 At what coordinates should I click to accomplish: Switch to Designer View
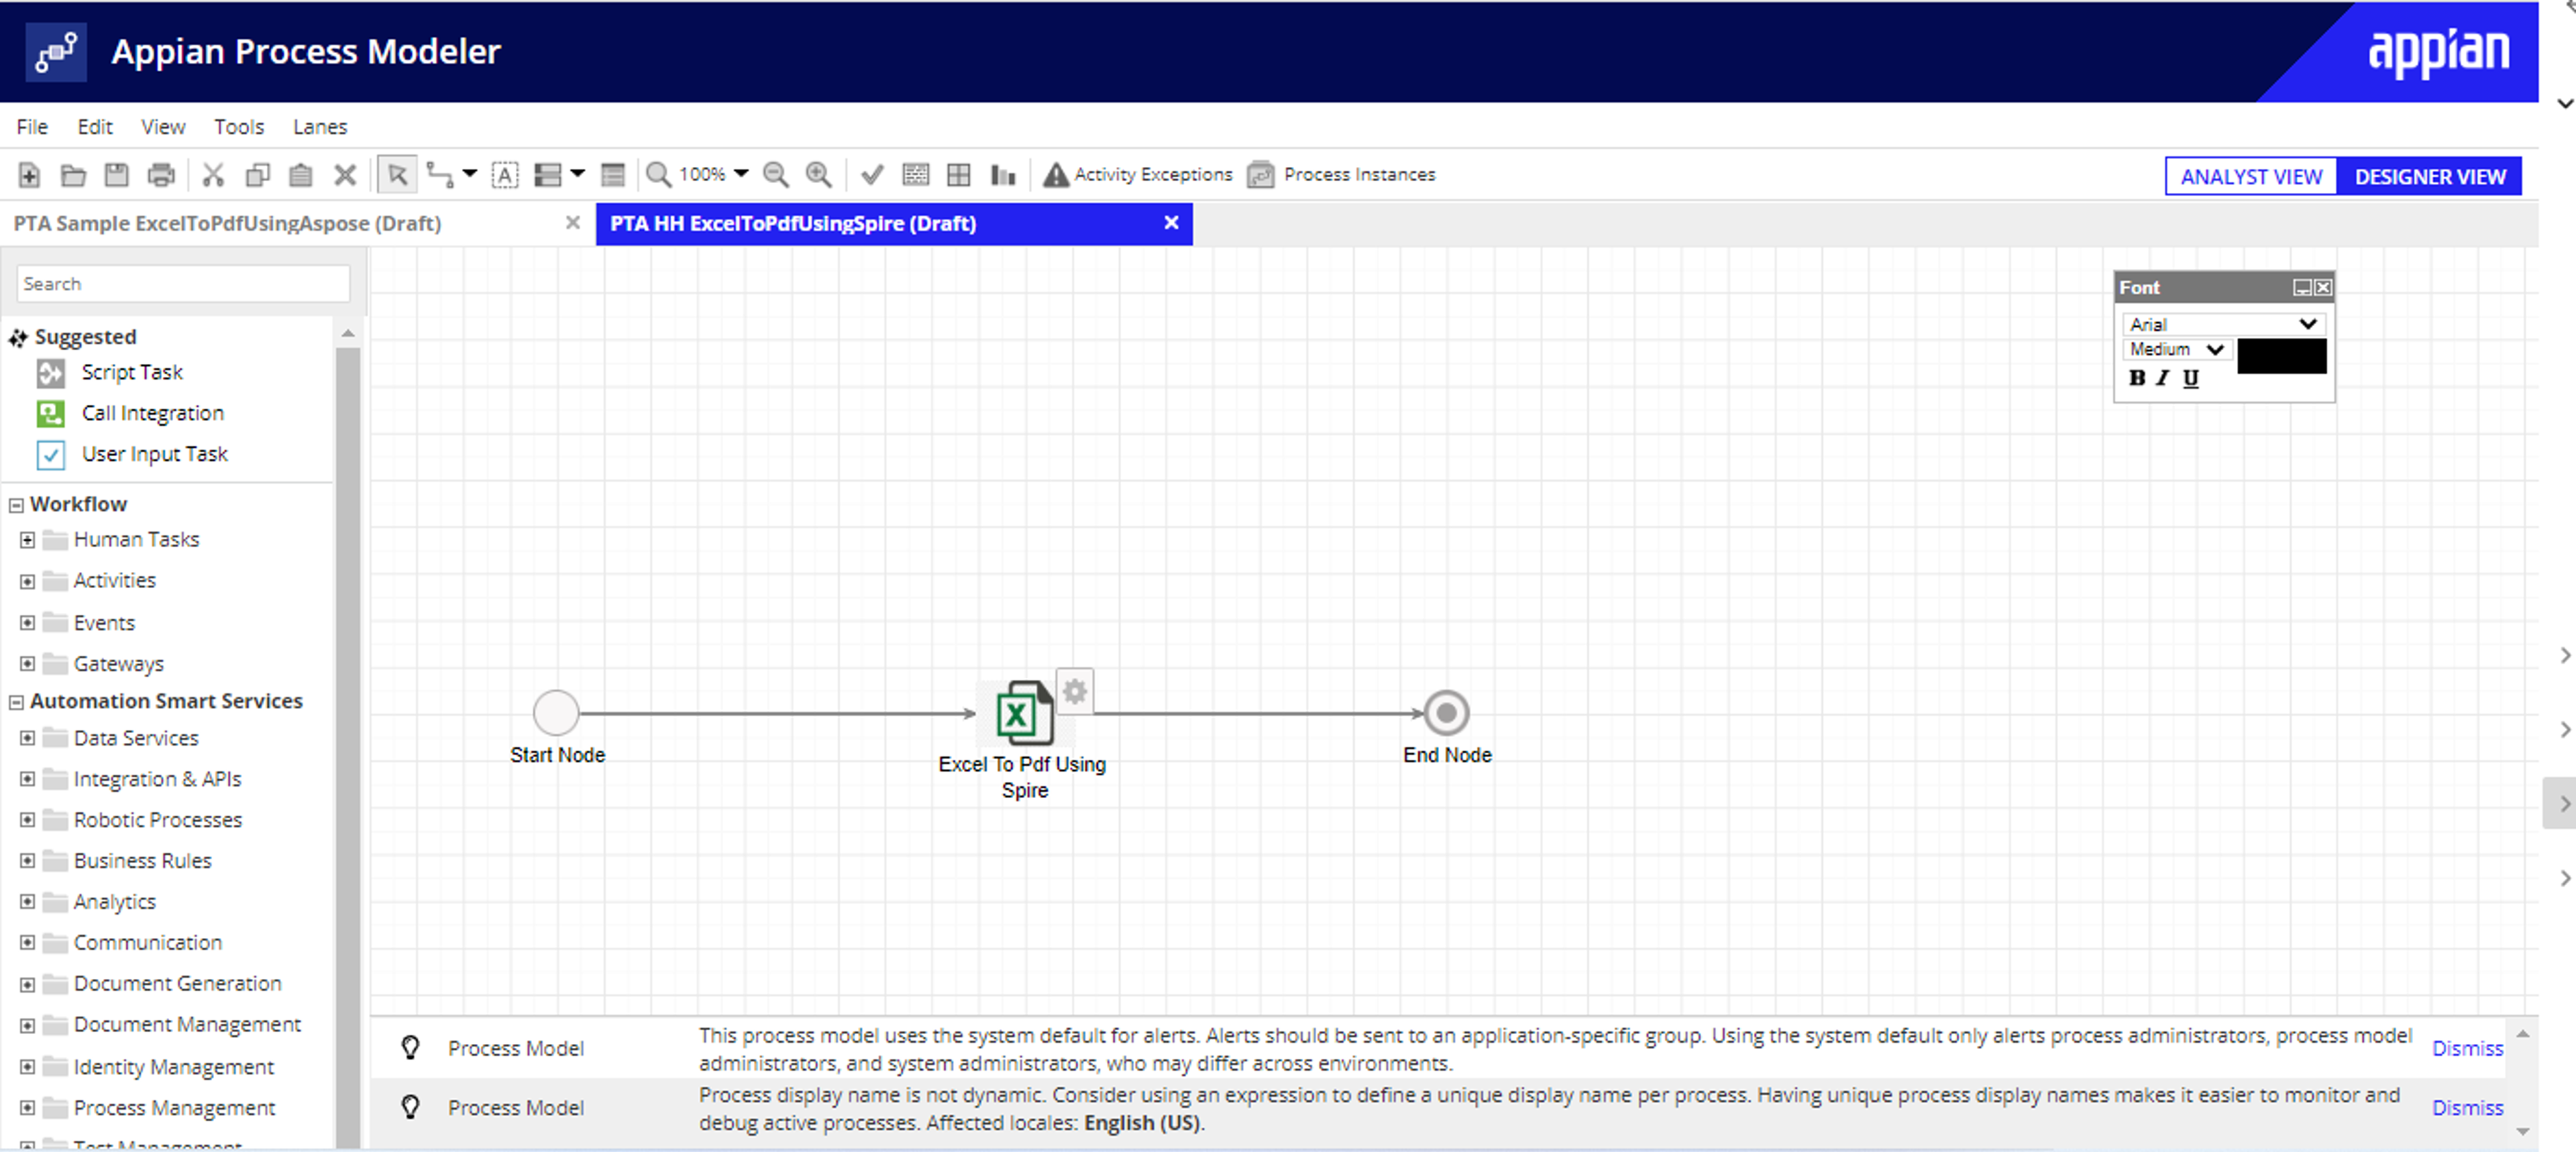click(2430, 177)
